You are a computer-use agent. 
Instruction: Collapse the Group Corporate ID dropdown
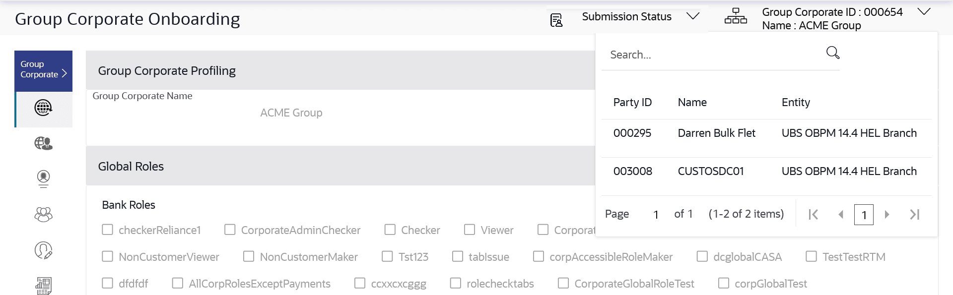924,12
